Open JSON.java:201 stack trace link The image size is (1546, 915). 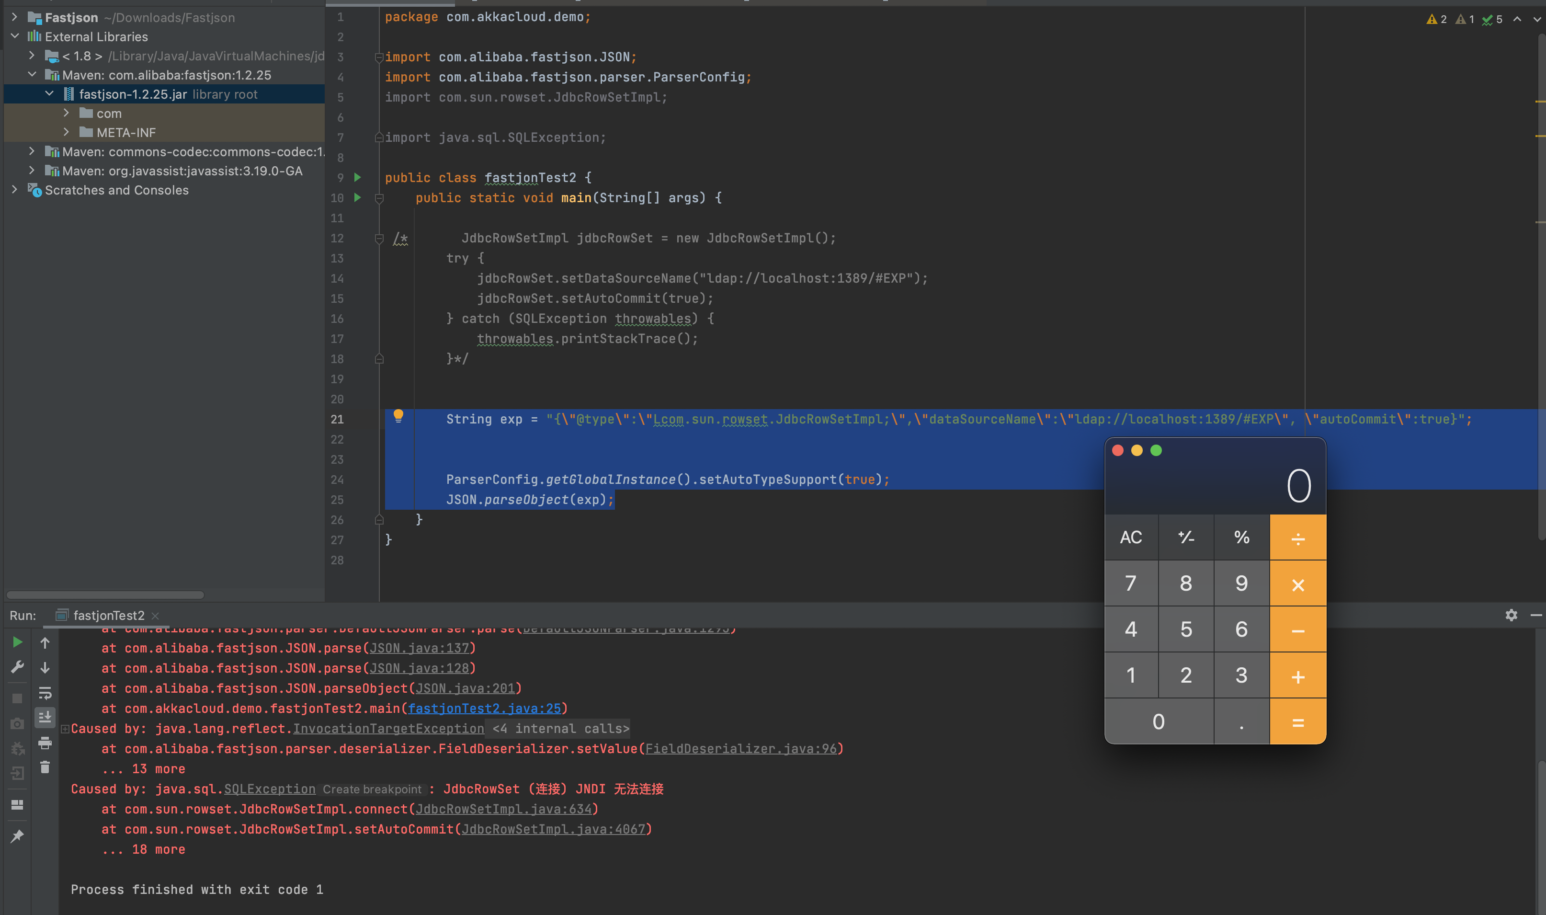466,688
